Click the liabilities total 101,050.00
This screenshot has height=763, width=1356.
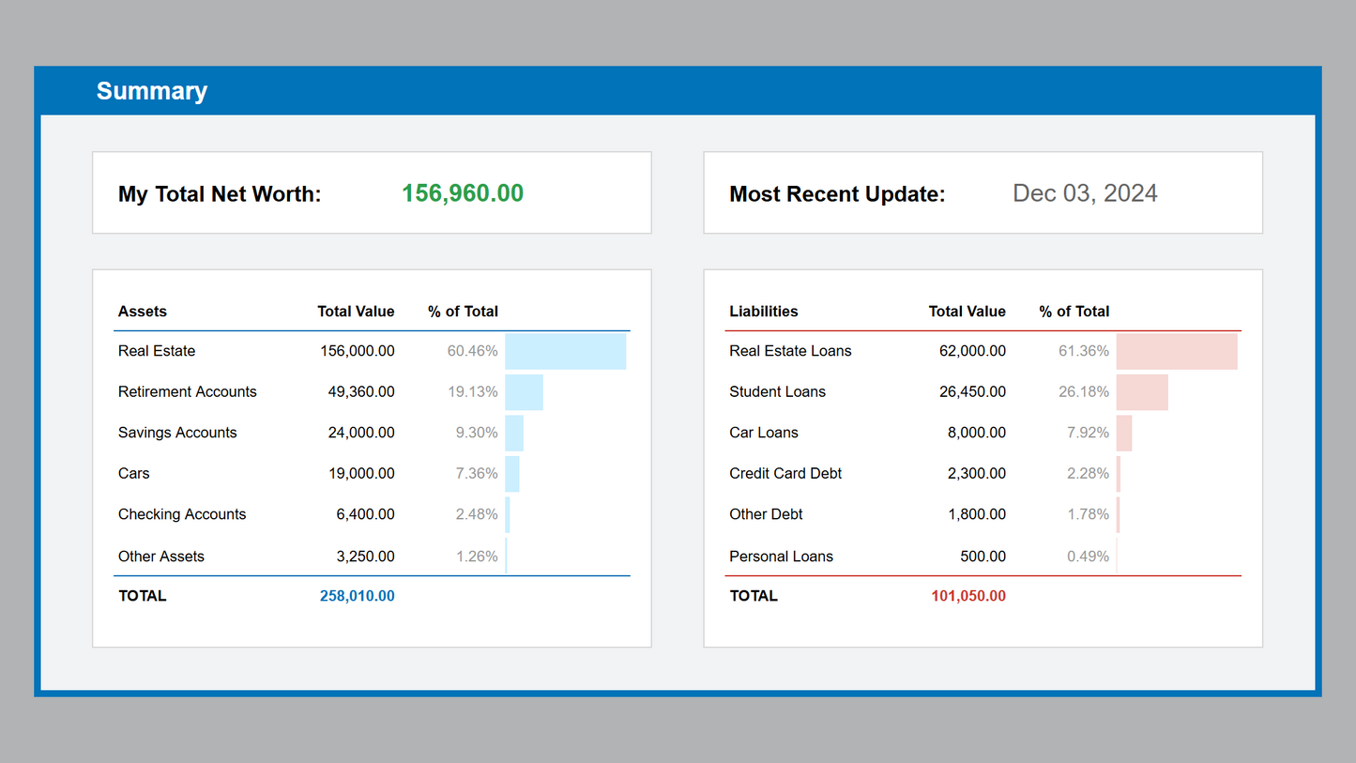(968, 596)
